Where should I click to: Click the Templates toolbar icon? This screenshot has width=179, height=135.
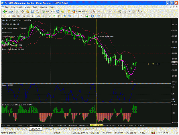99,16
